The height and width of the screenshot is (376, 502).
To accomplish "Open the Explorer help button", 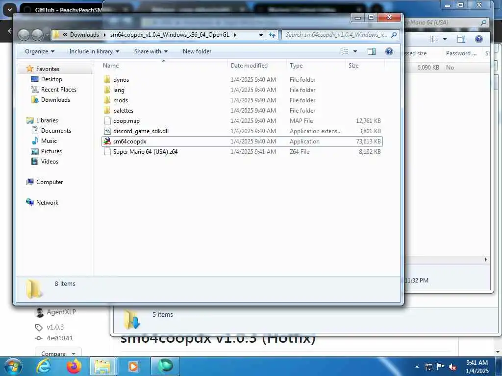I will [x=389, y=51].
